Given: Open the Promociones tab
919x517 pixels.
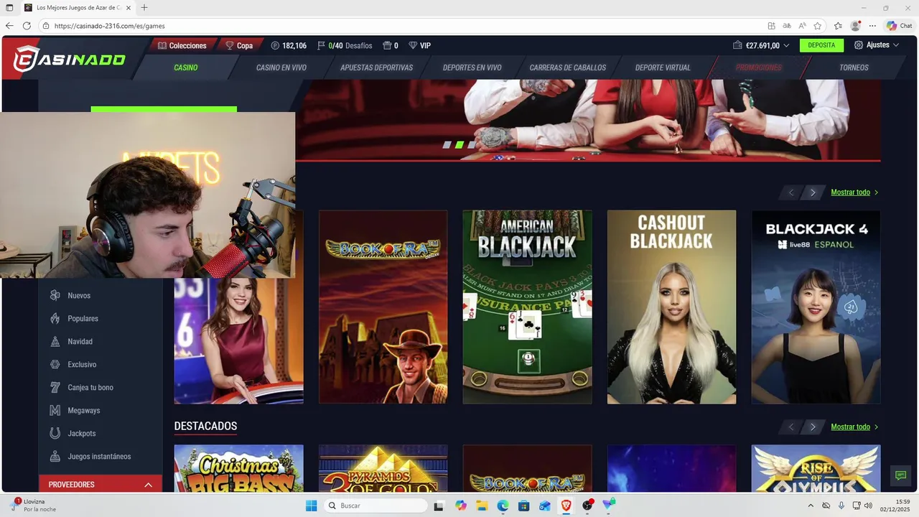Looking at the screenshot, I should click(758, 67).
